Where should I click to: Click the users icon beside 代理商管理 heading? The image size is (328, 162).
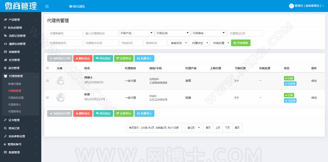pos(5,76)
